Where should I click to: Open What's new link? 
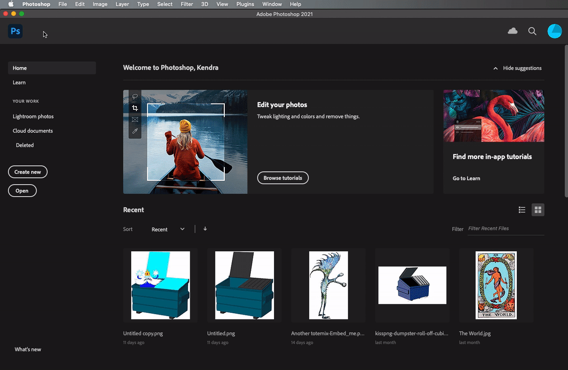click(x=28, y=349)
